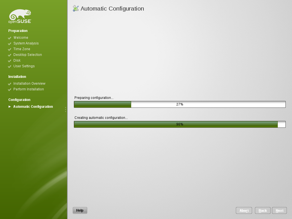
Task: Click the 'Preparing configuration...' label
Action: (94, 98)
